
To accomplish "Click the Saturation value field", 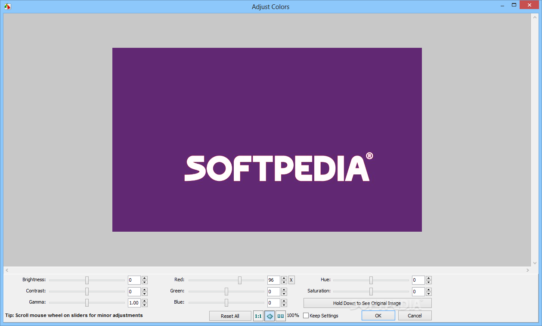I will click(x=418, y=292).
